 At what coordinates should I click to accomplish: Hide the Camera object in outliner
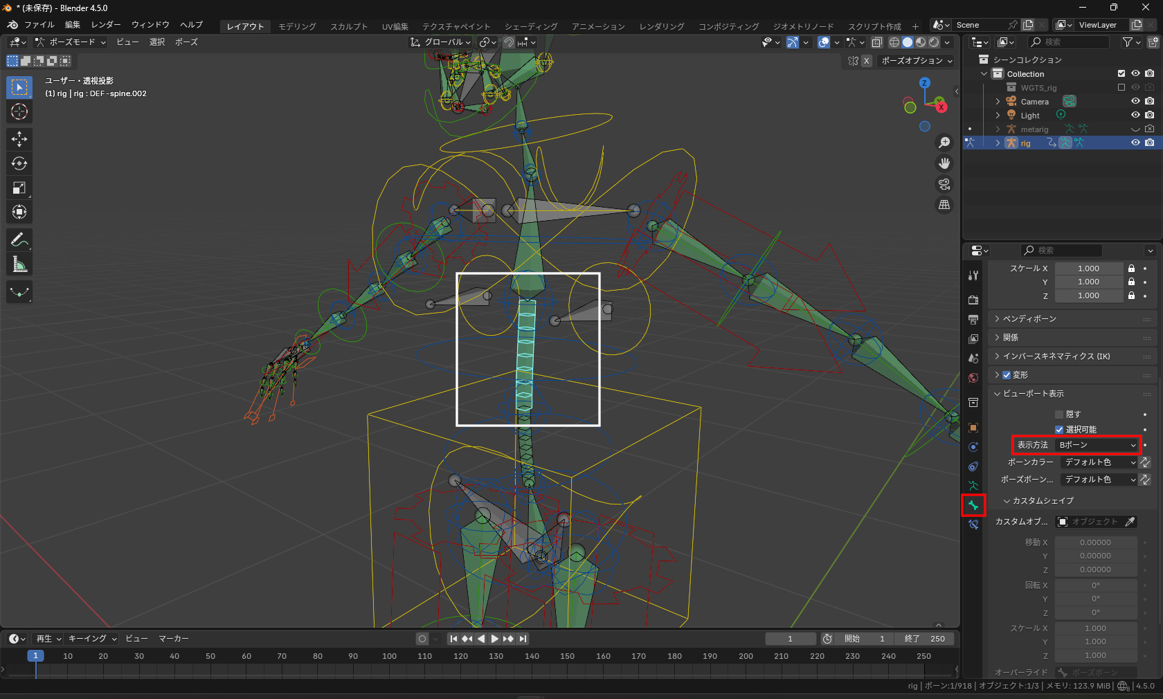(1135, 102)
